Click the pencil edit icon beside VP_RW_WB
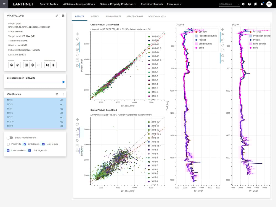Image resolution: width=276 pixels, height=207 pixels. (x=57, y=16)
